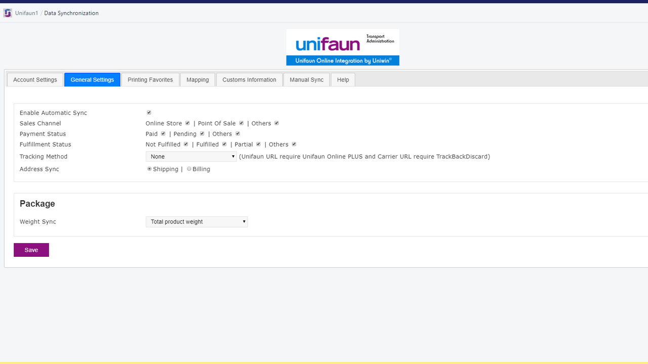This screenshot has height=364, width=648.
Task: Click the Fulfillment Status label
Action: click(x=46, y=145)
